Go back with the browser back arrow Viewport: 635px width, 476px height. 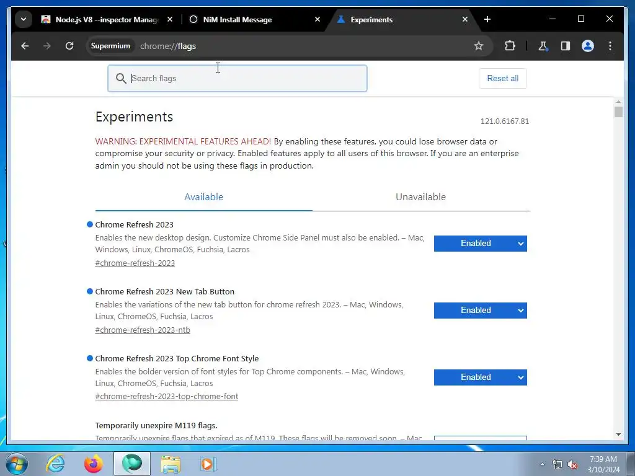25,46
